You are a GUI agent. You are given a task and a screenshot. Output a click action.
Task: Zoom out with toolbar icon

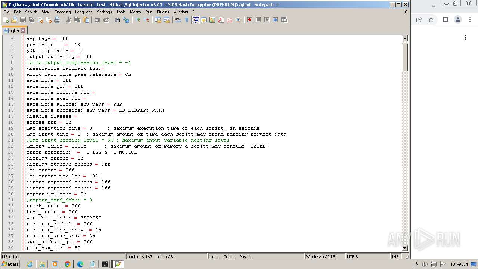click(146, 20)
